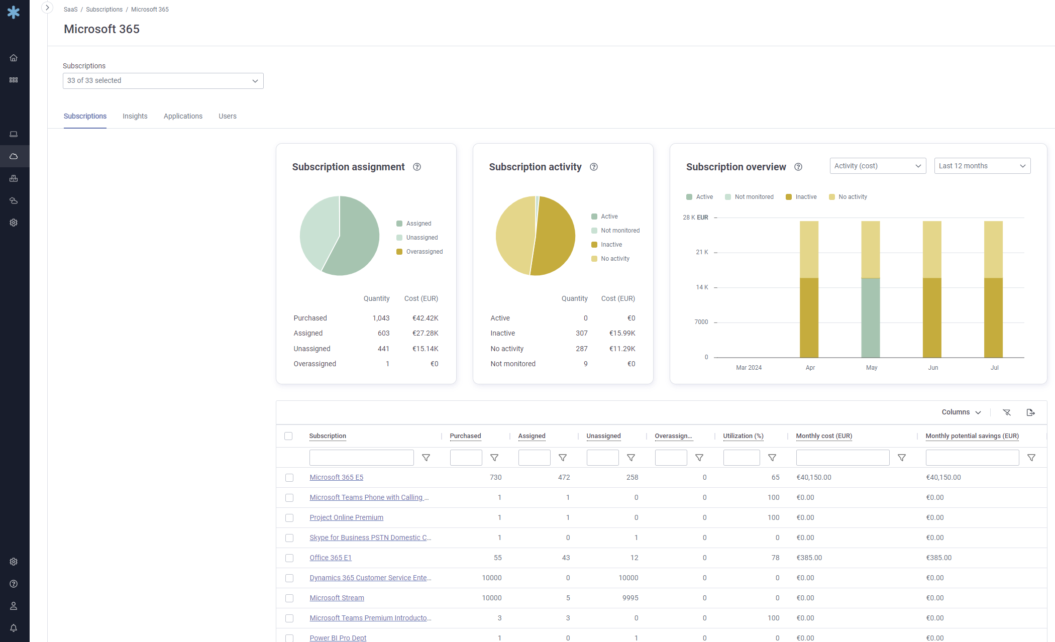The height and width of the screenshot is (642, 1055).
Task: Toggle the Inactive legend swatch in activity chart
Action: coord(594,245)
